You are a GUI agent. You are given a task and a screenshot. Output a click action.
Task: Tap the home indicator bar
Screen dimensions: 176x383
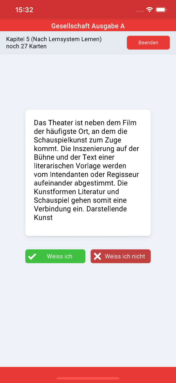pos(88,378)
